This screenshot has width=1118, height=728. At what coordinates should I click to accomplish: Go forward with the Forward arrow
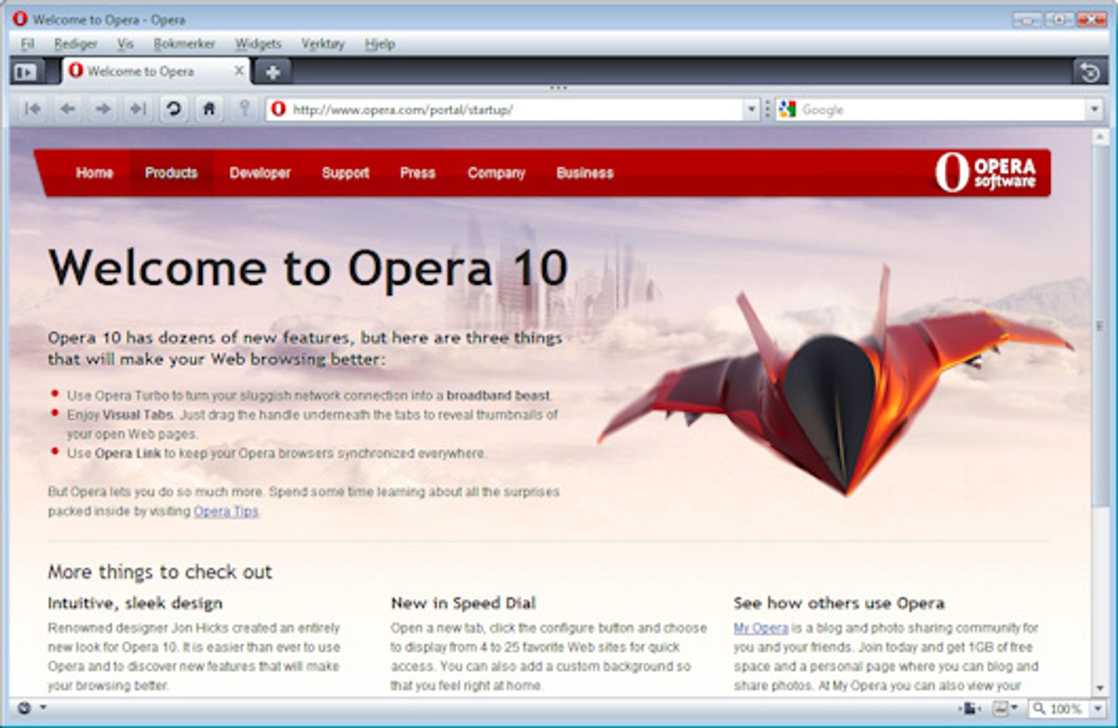(103, 109)
